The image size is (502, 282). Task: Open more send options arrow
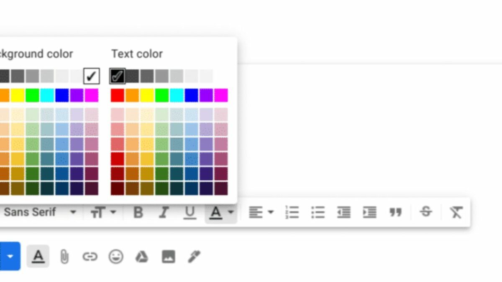(x=10, y=256)
